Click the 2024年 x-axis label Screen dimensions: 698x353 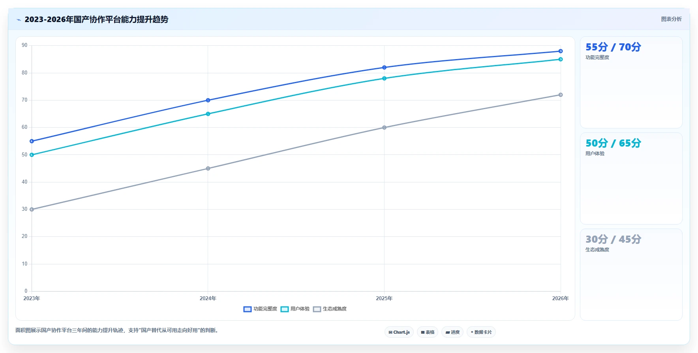(x=208, y=298)
